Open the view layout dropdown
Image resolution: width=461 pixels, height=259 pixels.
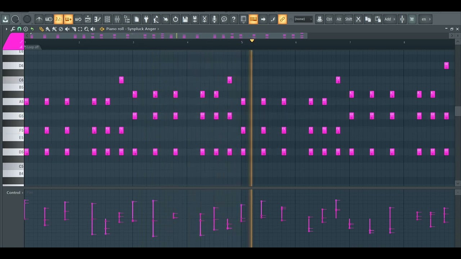(x=243, y=19)
